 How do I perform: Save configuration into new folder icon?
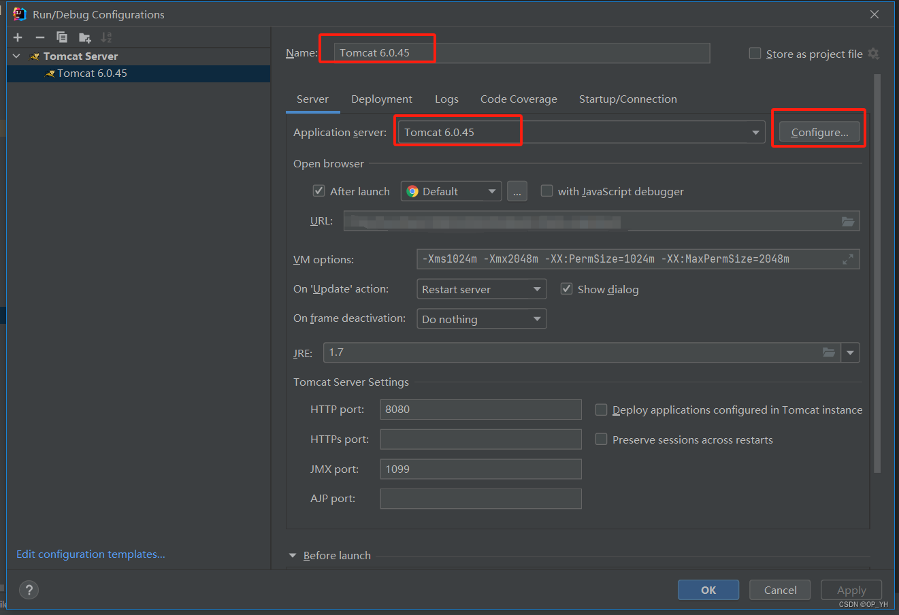tap(84, 37)
